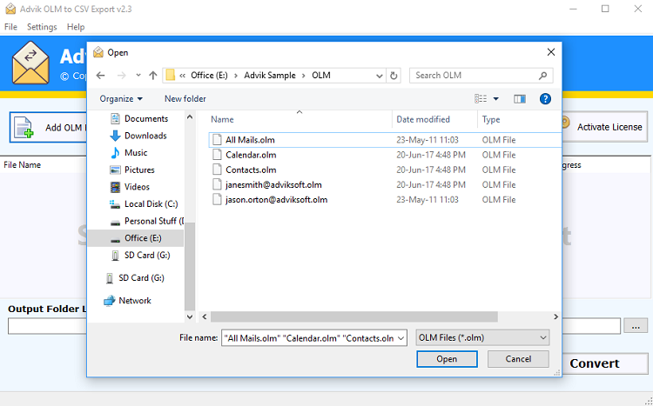This screenshot has height=406, width=653.
Task: Go back with the Open dialog's back arrow
Action: coord(100,76)
